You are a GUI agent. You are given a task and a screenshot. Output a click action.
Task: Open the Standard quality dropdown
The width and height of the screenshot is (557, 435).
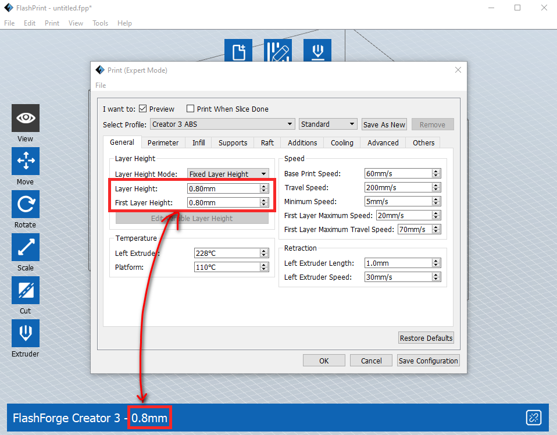(328, 124)
